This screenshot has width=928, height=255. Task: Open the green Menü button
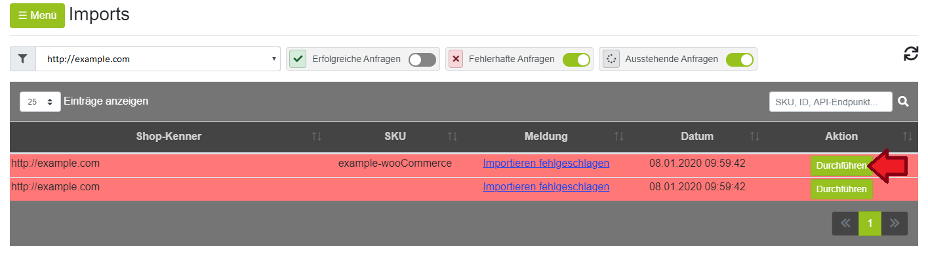(37, 16)
